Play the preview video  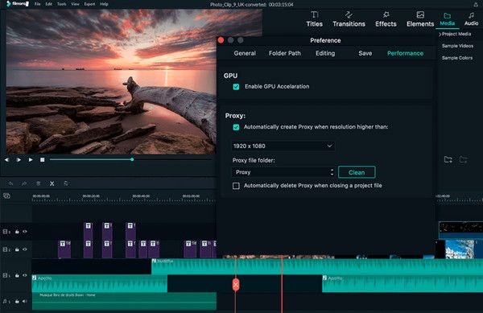(x=31, y=160)
